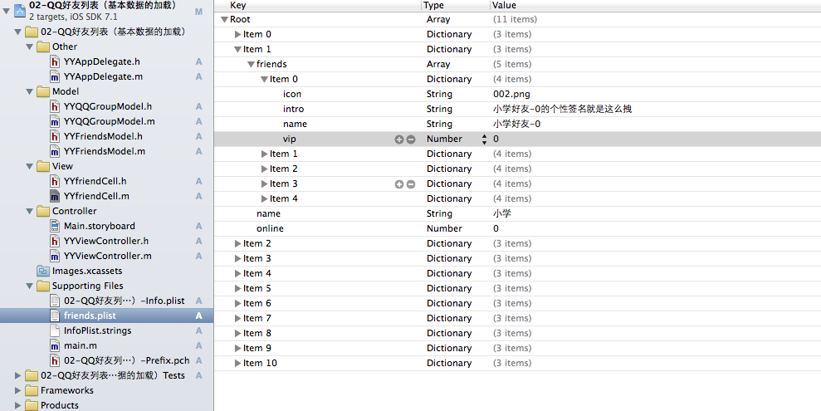
Task: Select the YYQQGroupModel.h file
Action: click(107, 106)
